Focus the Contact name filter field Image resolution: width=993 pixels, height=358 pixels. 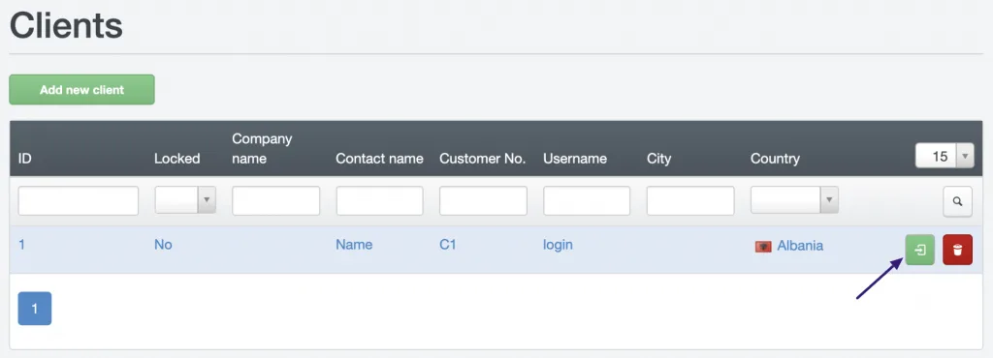pyautogui.click(x=379, y=201)
